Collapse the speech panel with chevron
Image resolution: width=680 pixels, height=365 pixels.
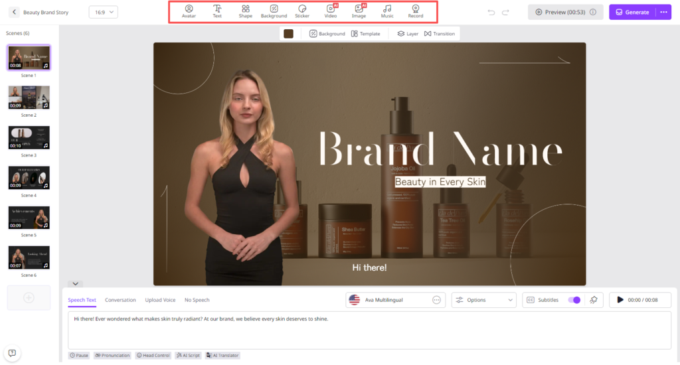[x=76, y=283]
